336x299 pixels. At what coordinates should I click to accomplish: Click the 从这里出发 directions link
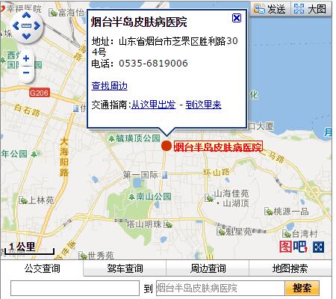click(154, 105)
